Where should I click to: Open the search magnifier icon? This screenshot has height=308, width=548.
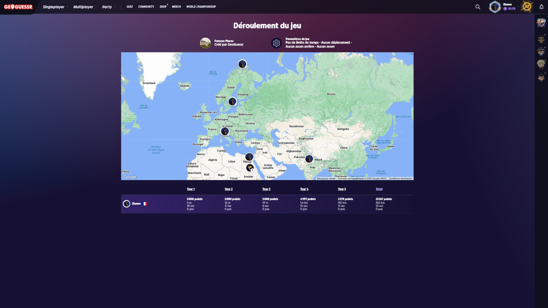pyautogui.click(x=477, y=7)
